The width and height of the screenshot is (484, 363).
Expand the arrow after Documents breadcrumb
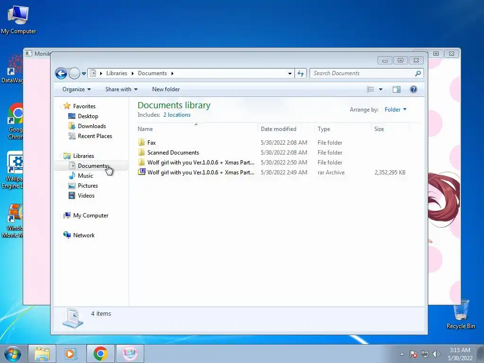172,73
